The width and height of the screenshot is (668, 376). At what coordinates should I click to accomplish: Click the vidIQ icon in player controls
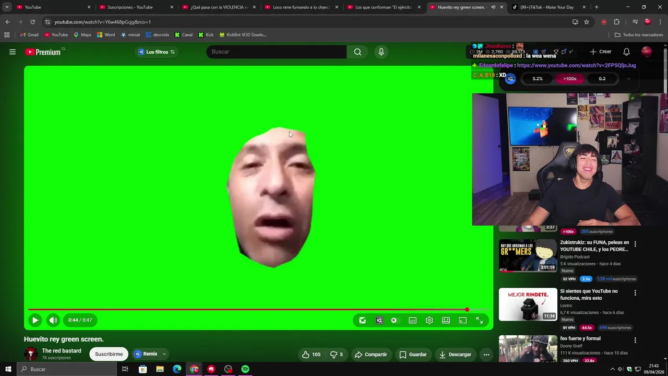tap(379, 320)
